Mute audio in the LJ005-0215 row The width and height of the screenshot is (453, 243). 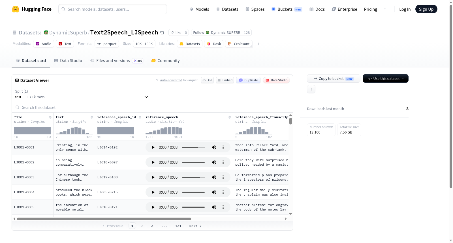(x=214, y=192)
